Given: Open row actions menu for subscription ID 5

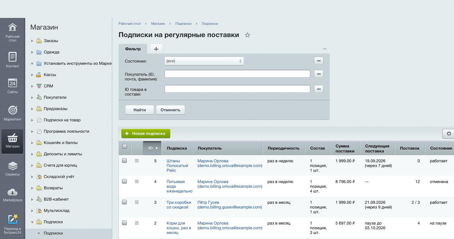Looking at the screenshot, I should [137, 161].
